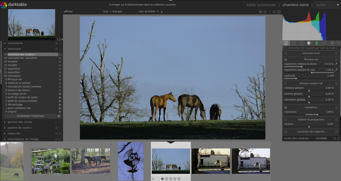Select the effects modules sparkle tab
This screenshot has height=181, width=341.
point(332,43)
